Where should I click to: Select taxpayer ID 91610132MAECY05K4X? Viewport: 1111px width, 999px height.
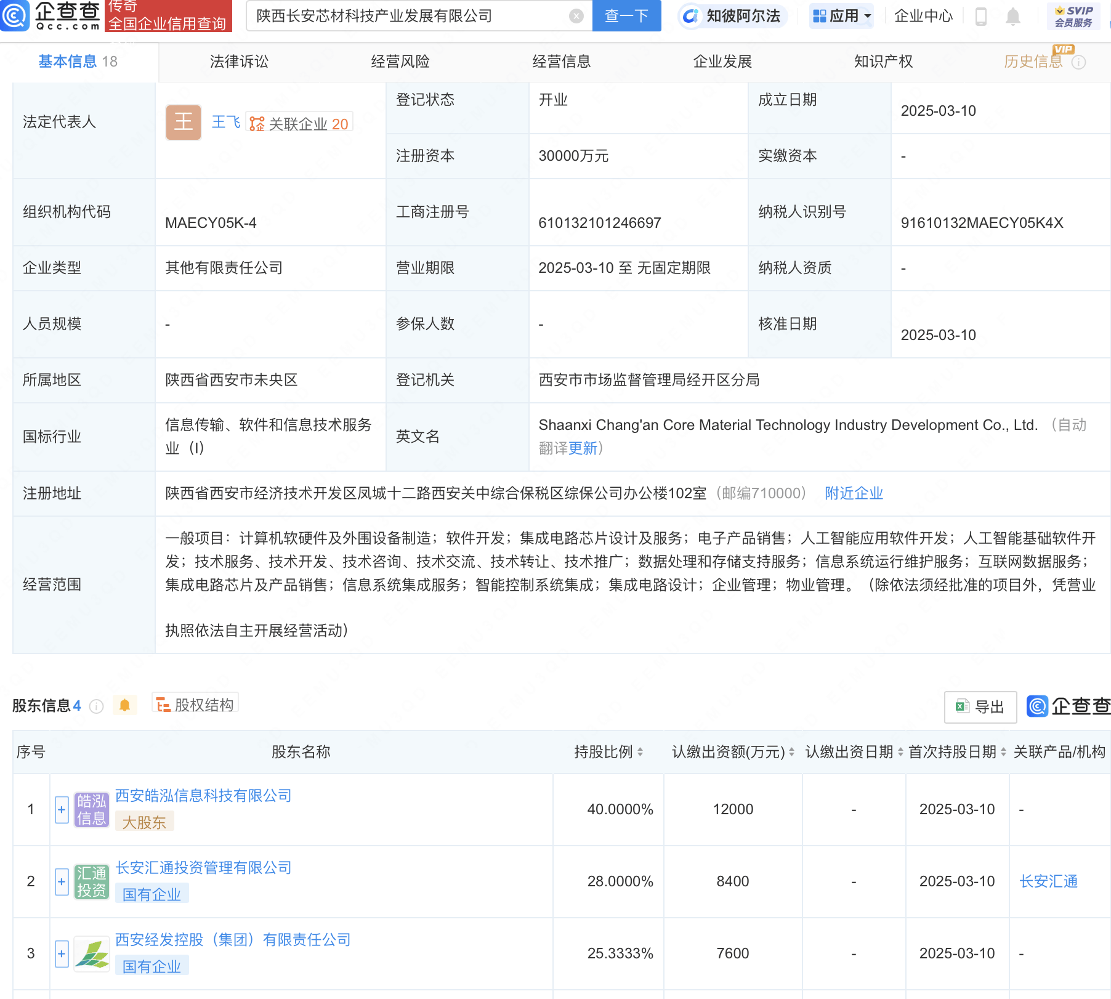pos(982,223)
